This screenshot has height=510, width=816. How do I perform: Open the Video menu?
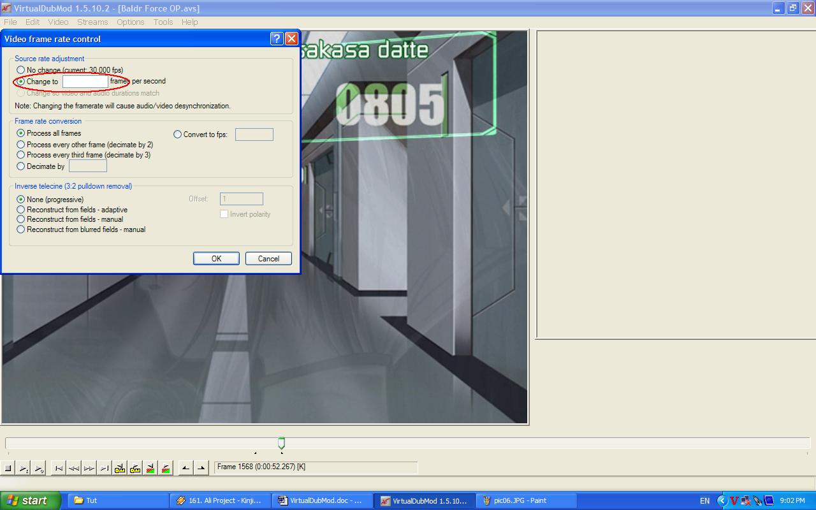58,22
